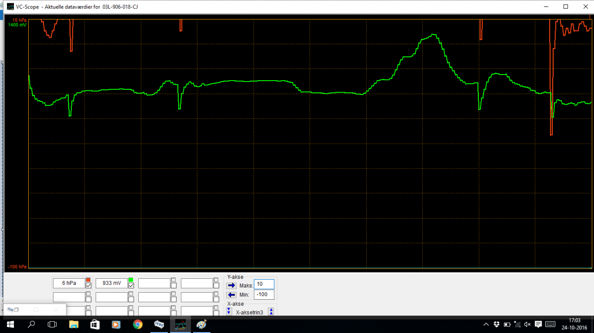Disable the 933 mV channel checkbox
The width and height of the screenshot is (594, 333).
click(131, 285)
